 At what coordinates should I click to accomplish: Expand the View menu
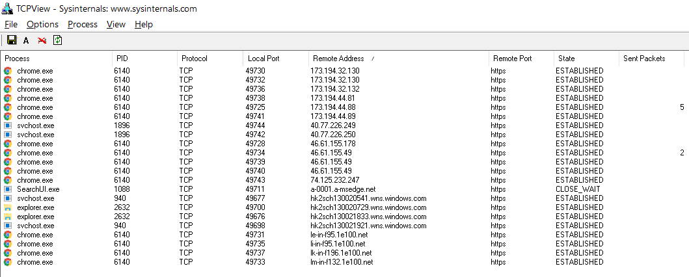tap(116, 24)
